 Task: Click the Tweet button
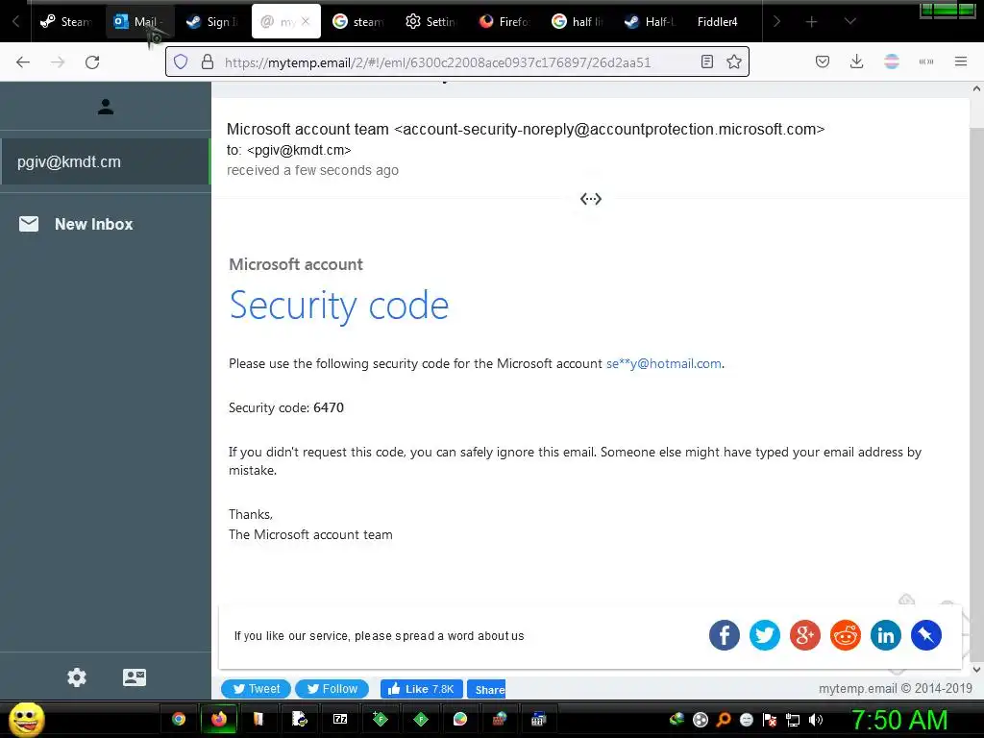click(x=256, y=689)
